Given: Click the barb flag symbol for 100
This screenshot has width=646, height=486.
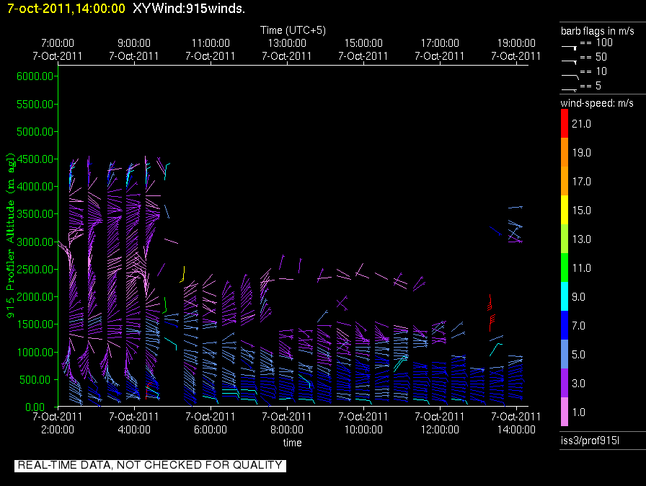Looking at the screenshot, I should (570, 48).
